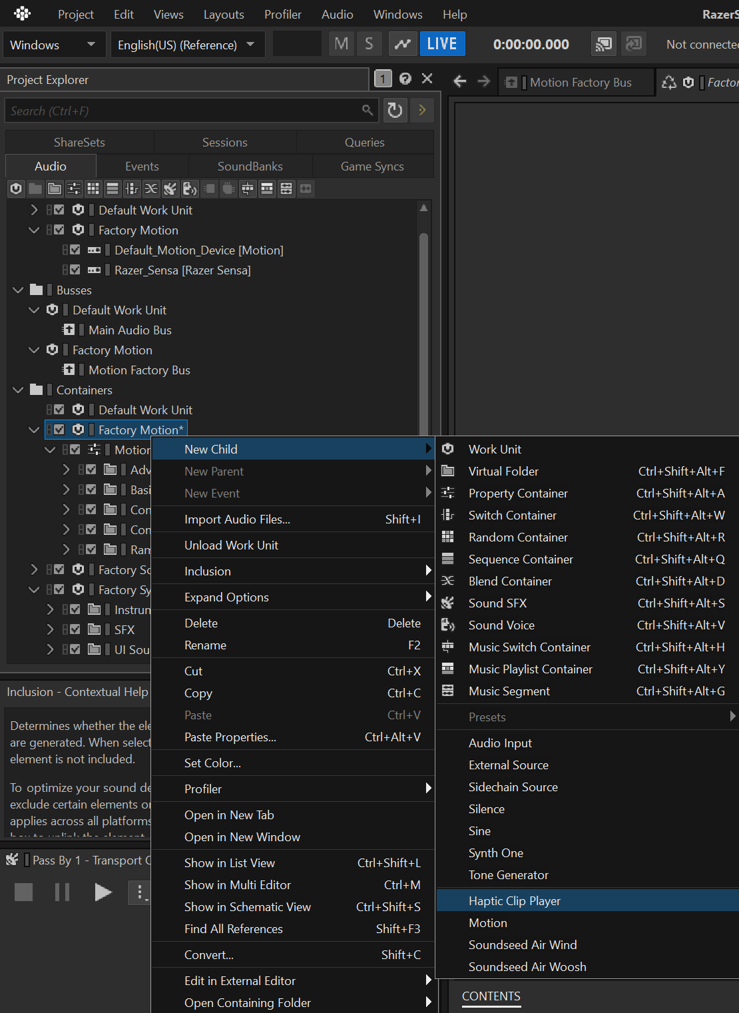This screenshot has height=1013, width=739.
Task: Click the scroll-up arrow of the tree view
Action: click(423, 208)
